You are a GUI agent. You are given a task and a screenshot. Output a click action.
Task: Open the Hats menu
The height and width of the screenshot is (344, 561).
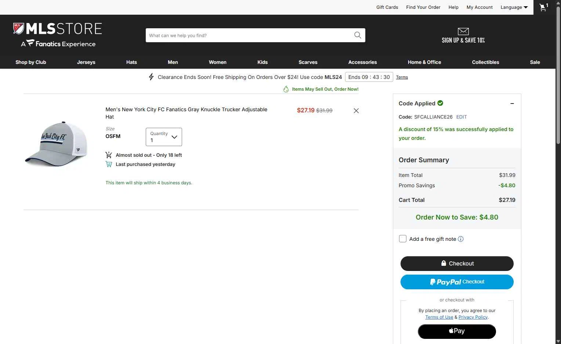coord(131,62)
